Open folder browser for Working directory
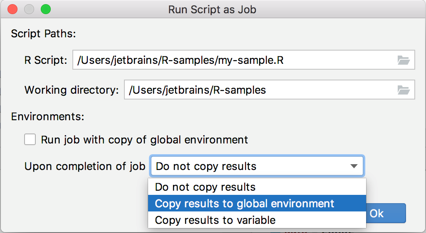The image size is (426, 233). tap(403, 90)
